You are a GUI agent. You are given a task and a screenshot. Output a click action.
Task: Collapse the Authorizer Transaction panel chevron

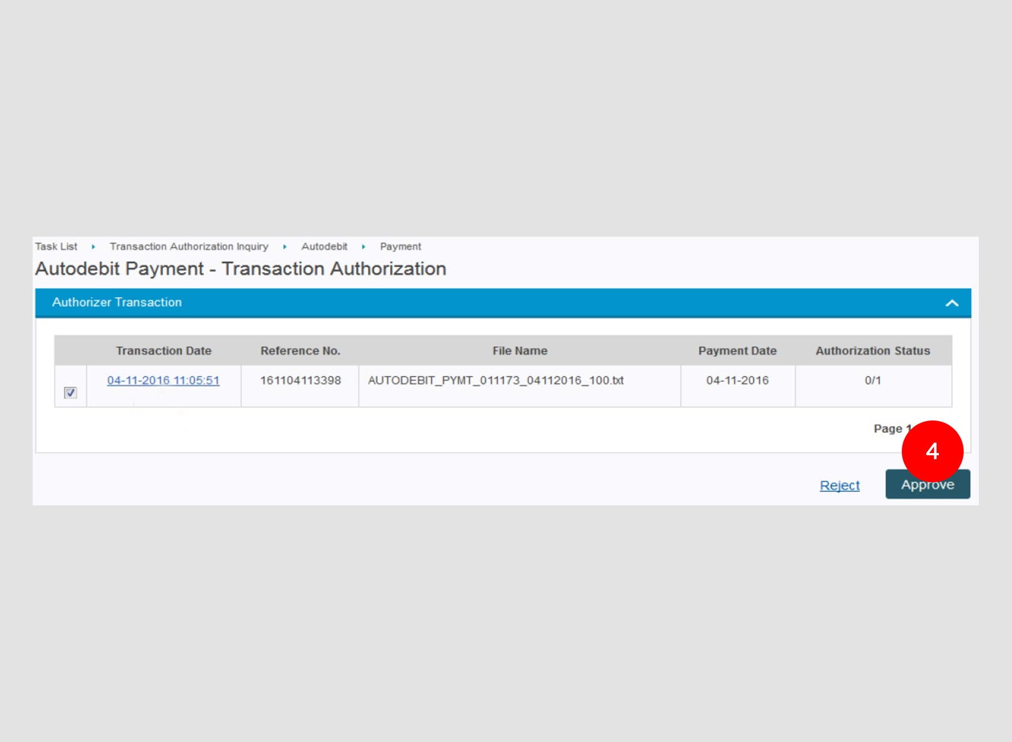pos(951,304)
